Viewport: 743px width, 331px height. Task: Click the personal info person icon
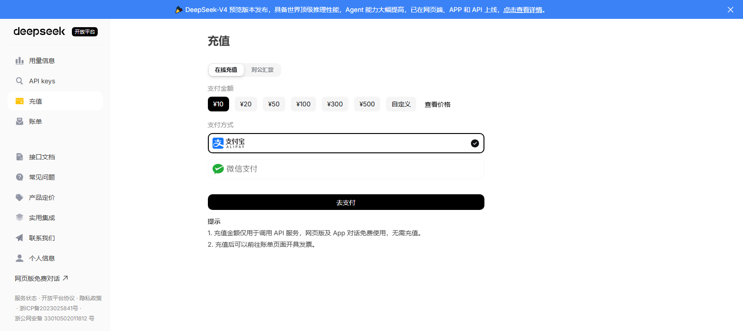[19, 258]
